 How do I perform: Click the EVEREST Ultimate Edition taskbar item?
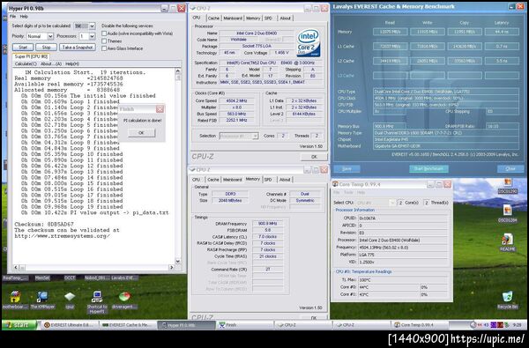[x=70, y=325]
